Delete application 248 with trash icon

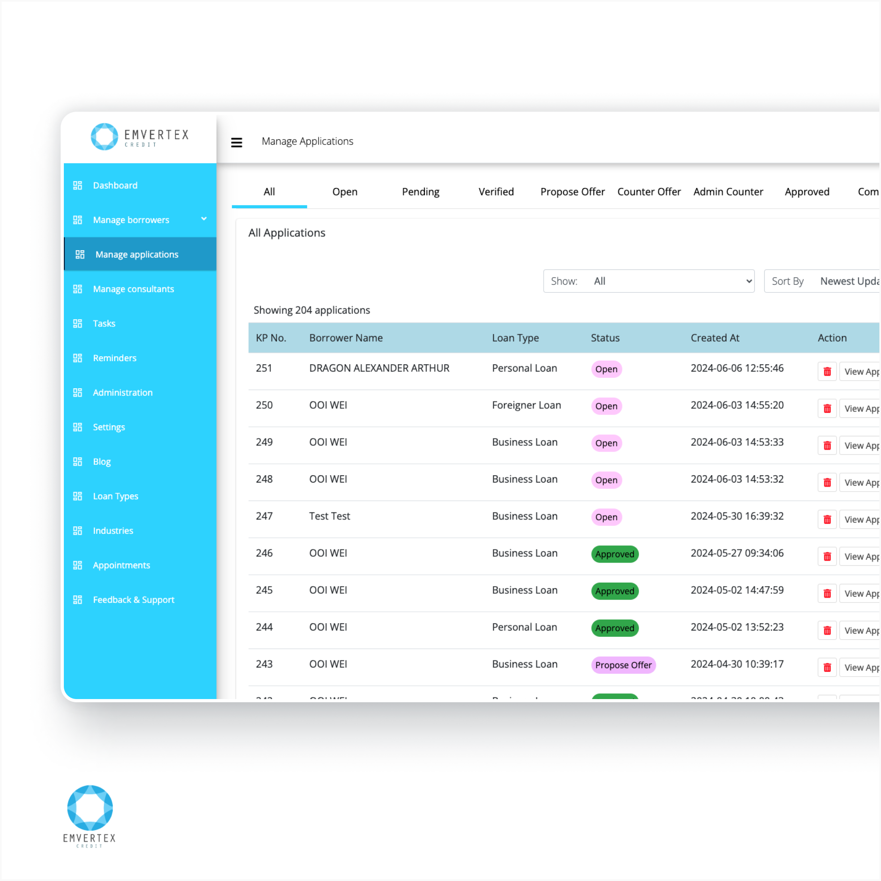pos(827,482)
